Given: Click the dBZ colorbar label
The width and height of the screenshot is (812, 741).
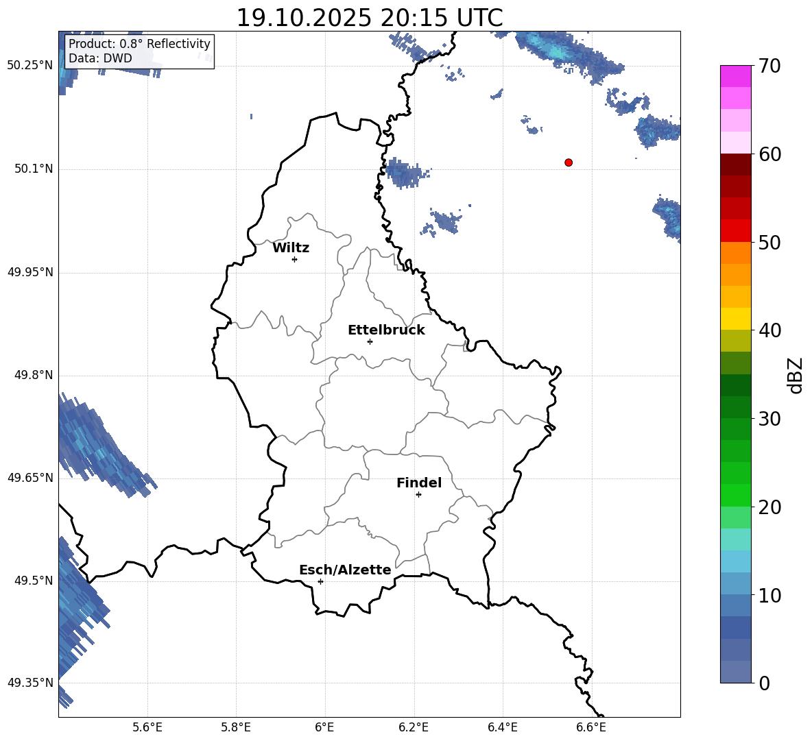Looking at the screenshot, I should coord(796,375).
